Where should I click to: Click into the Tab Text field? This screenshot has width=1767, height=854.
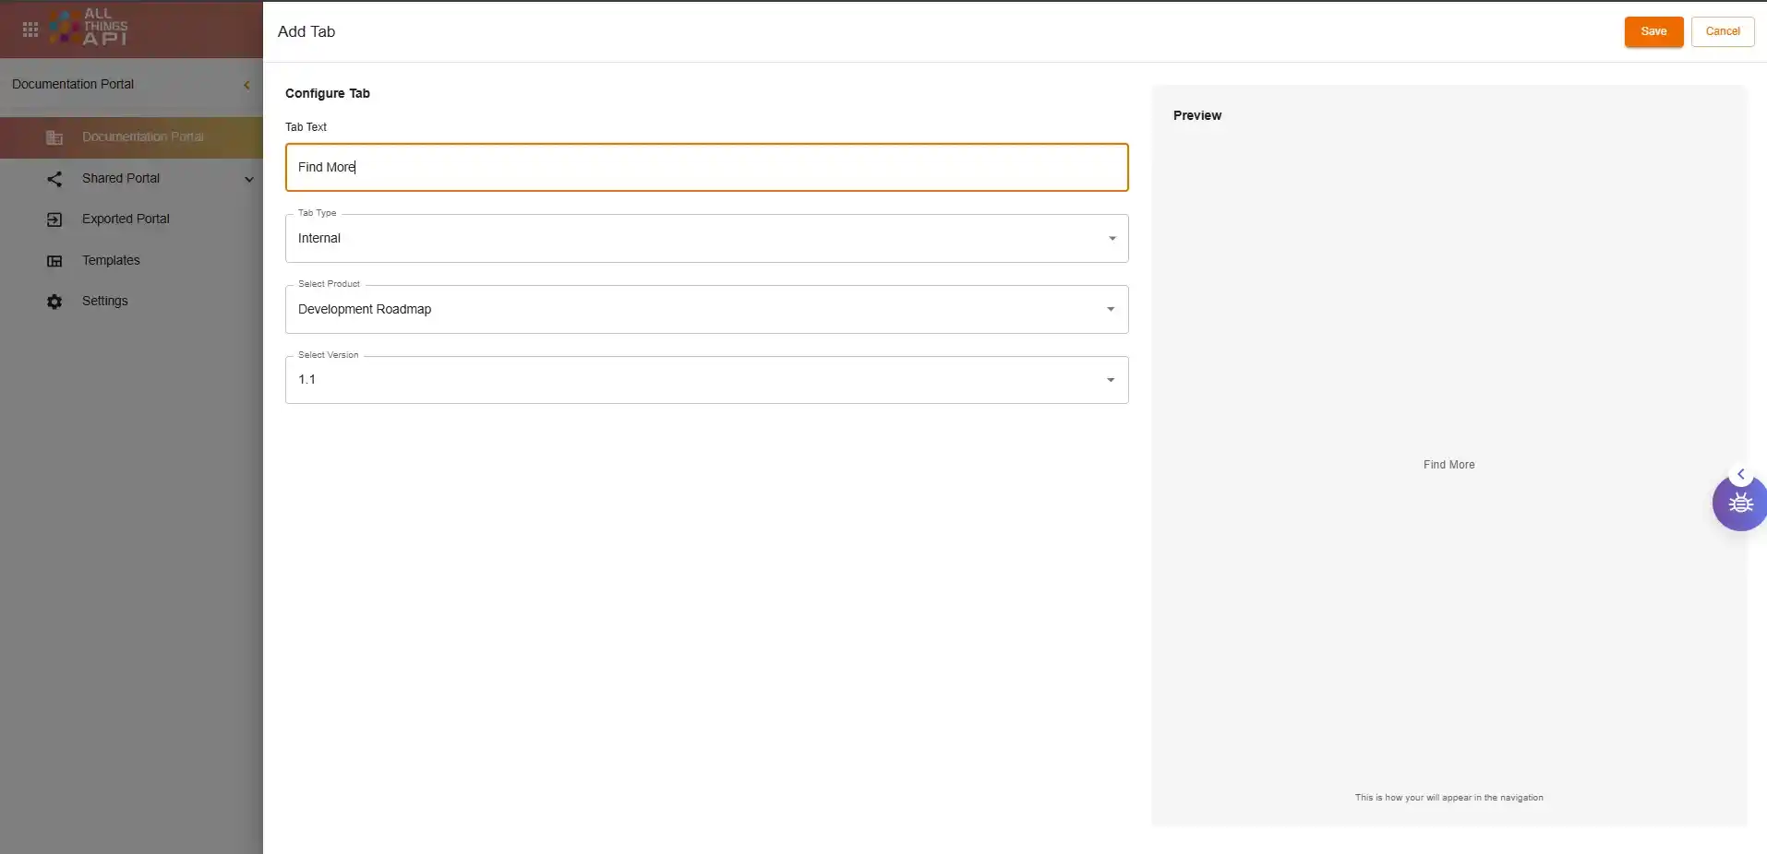[706, 168]
